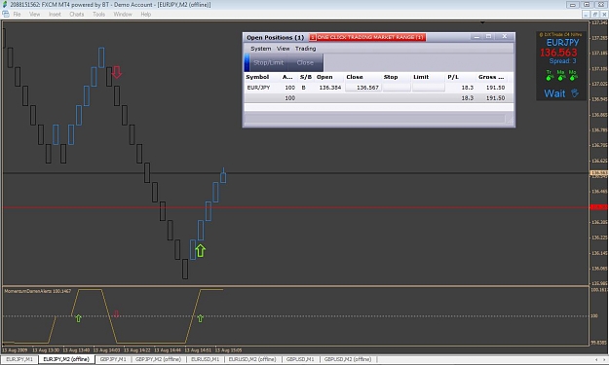Click the red One Click Trading icon
This screenshot has width=609, height=365.
[x=313, y=37]
